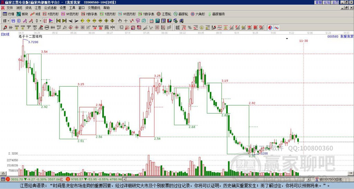Toggle the infinity symbol icon
Image resolution: width=354 pixels, height=189 pixels.
click(276, 28)
